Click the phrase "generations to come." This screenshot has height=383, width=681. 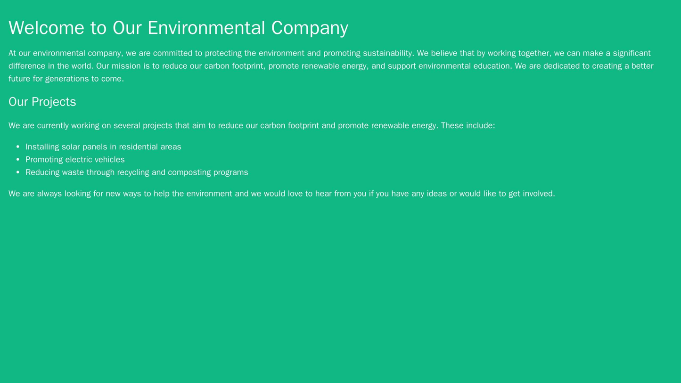[84, 79]
